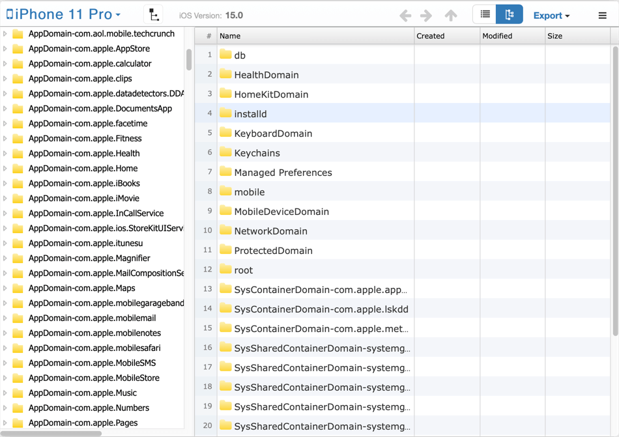Select AppDomain-com.apple.iMovie in tree
Screen dimensions: 619x437
pos(83,199)
